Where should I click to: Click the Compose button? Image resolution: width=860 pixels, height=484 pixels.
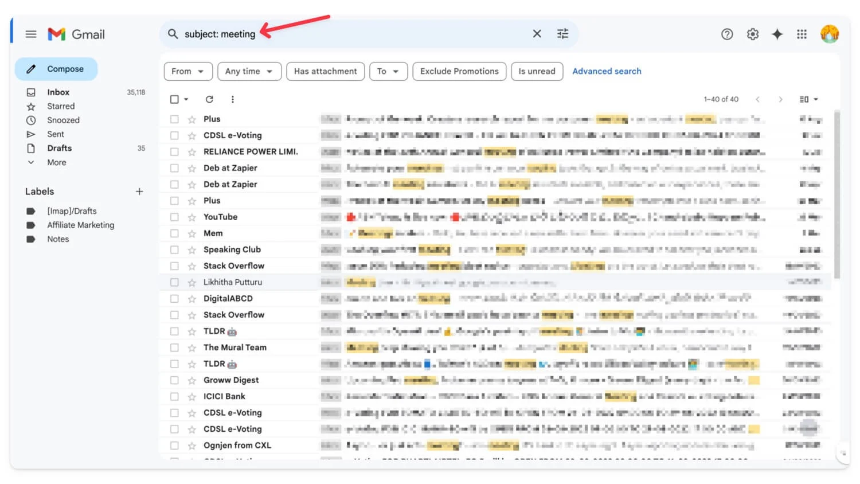(56, 69)
